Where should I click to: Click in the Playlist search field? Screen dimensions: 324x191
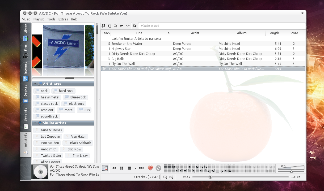(x=222, y=26)
